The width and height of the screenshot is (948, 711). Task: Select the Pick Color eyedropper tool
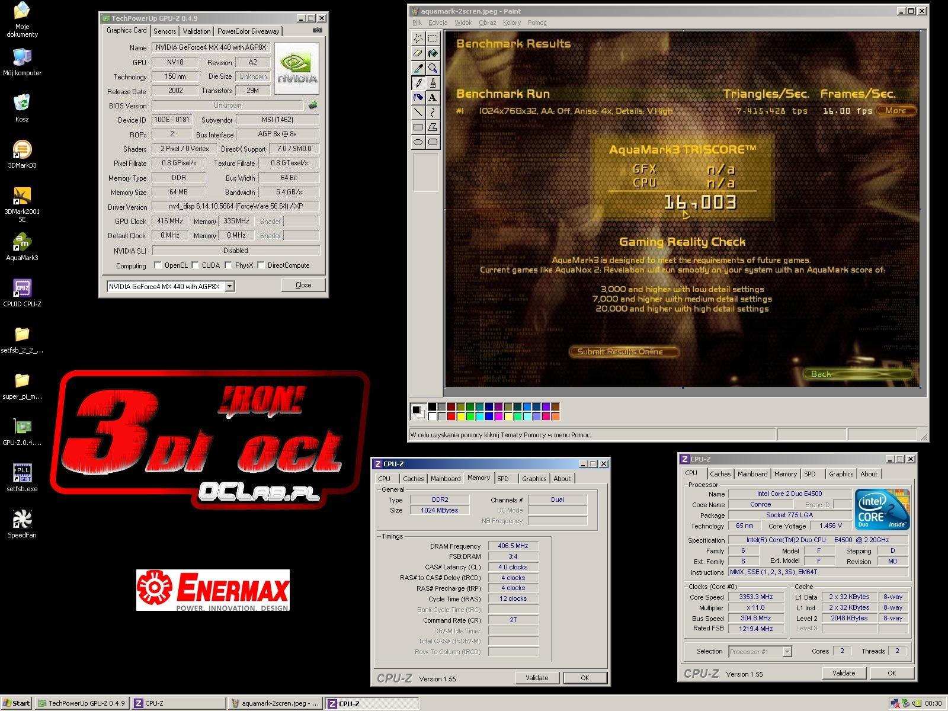point(418,68)
